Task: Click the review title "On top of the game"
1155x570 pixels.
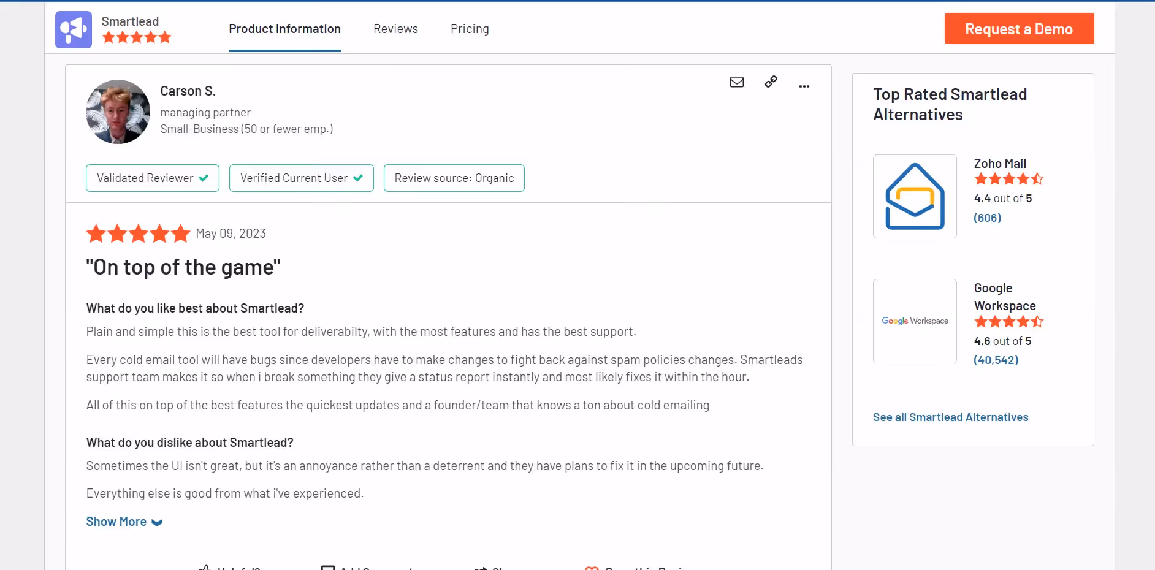Action: [183, 267]
